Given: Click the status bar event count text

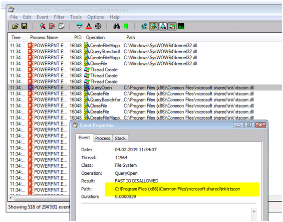Looking at the screenshot, I should coord(39,207).
